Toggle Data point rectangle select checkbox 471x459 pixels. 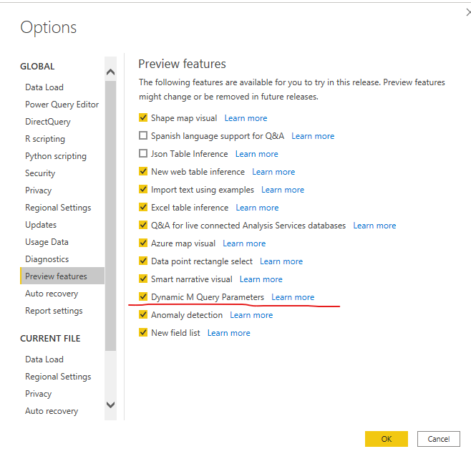pyautogui.click(x=143, y=261)
